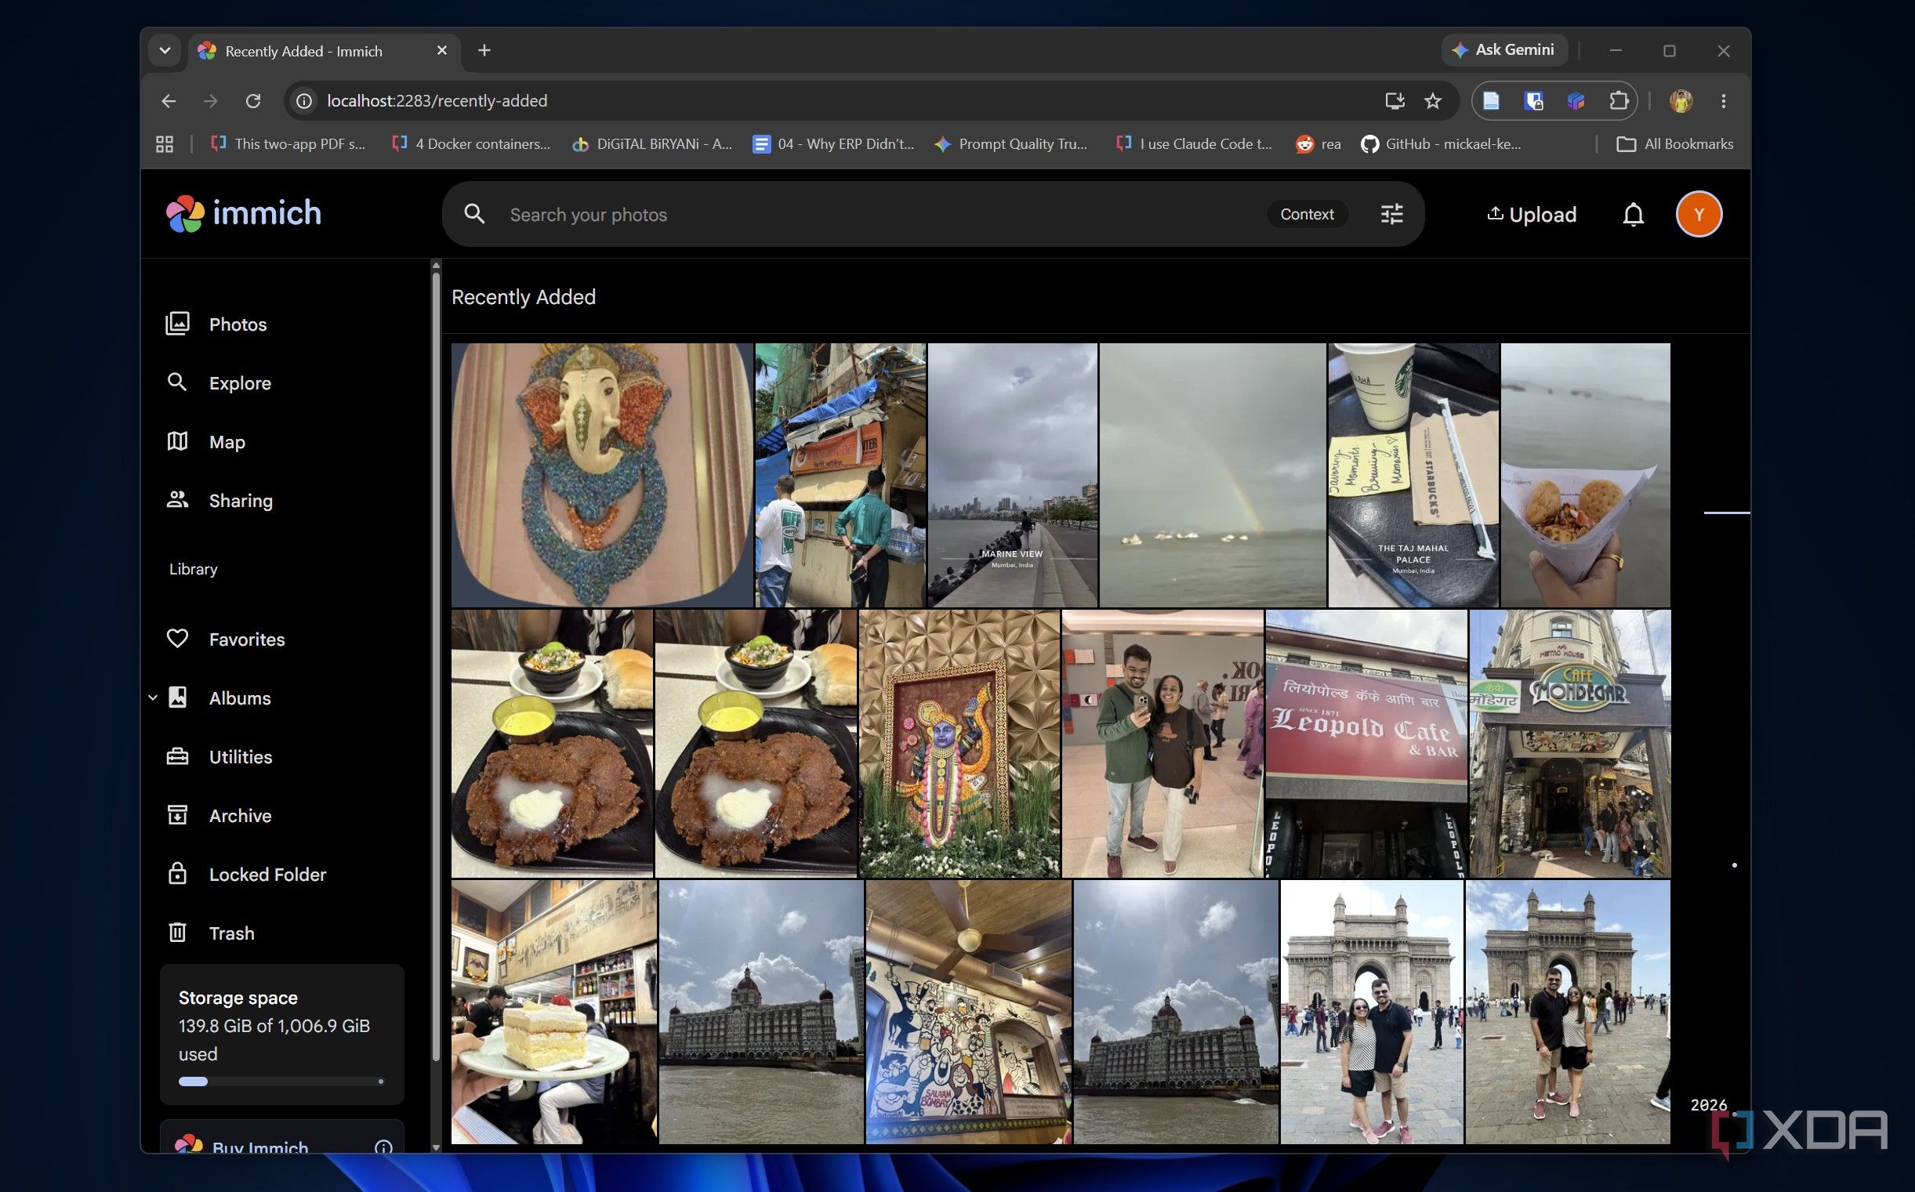Click the immich logo
The image size is (1915, 1192).
(x=244, y=214)
